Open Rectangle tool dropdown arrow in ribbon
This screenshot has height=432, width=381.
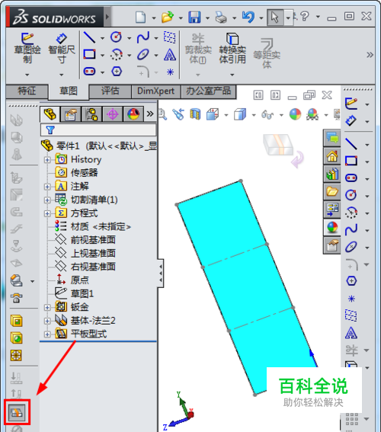[x=102, y=56]
